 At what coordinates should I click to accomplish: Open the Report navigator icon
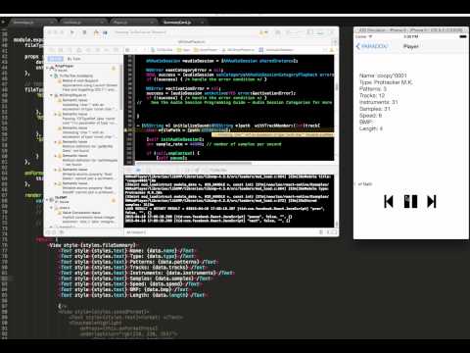click(116, 50)
